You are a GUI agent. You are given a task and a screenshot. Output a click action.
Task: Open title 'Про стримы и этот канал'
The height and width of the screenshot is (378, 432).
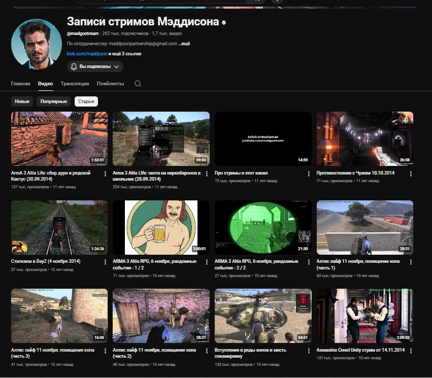tap(241, 173)
